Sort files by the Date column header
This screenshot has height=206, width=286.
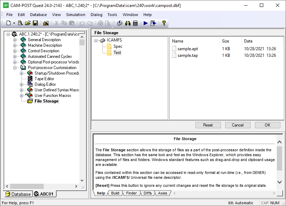pos(262,41)
